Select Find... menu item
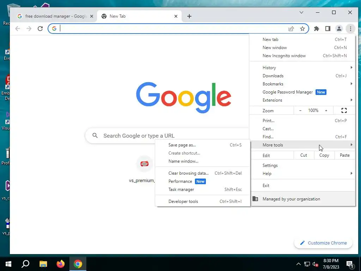Screen dimensions: 361x271 302,137
